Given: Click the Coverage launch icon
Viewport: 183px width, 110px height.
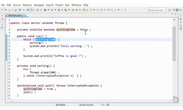Looking at the screenshot, I should tap(45, 10).
